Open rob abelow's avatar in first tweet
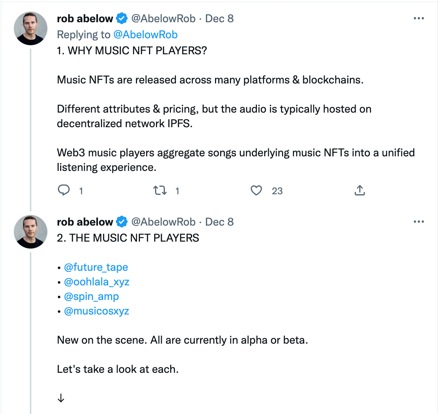Screen dimensions: 438x414 31,28
